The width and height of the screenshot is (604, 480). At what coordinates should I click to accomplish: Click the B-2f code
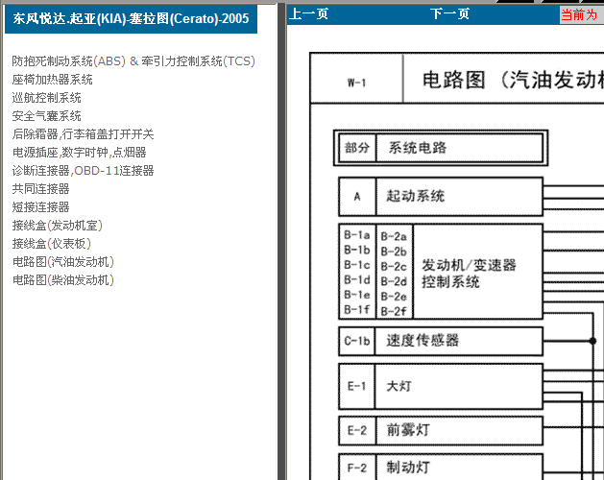pos(394,311)
